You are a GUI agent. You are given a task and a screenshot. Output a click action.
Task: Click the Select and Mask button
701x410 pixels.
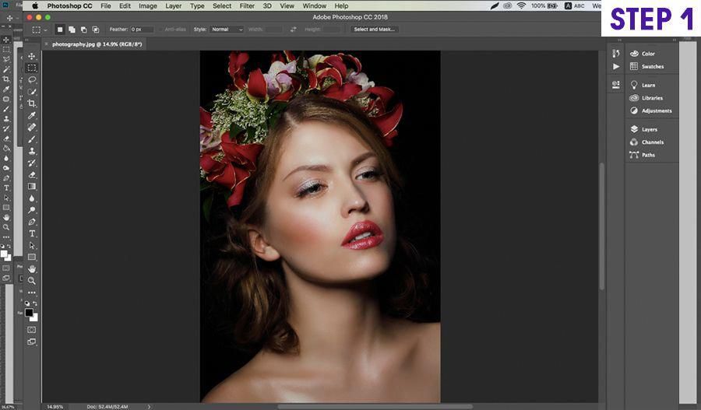pos(374,30)
